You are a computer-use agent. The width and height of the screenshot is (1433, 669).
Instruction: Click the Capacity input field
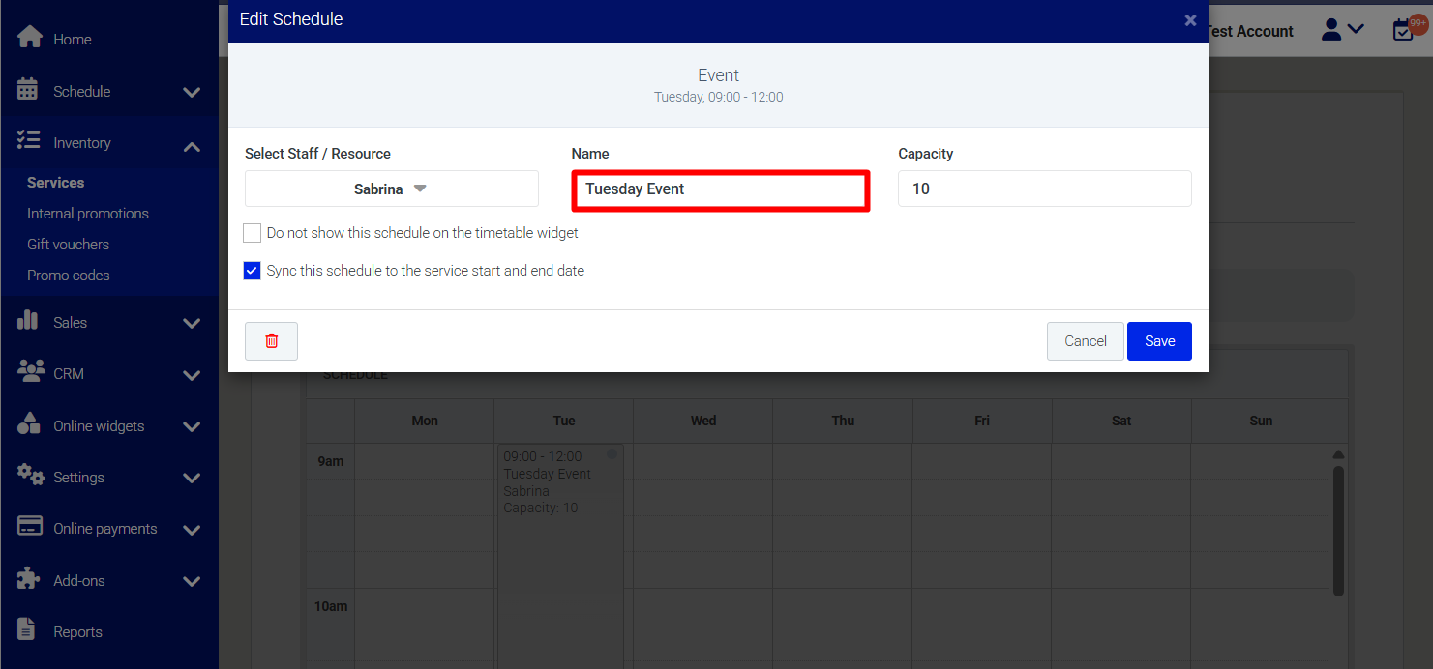coord(1044,189)
